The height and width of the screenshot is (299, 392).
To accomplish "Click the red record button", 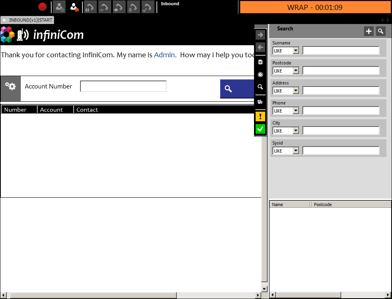I will pos(42,7).
